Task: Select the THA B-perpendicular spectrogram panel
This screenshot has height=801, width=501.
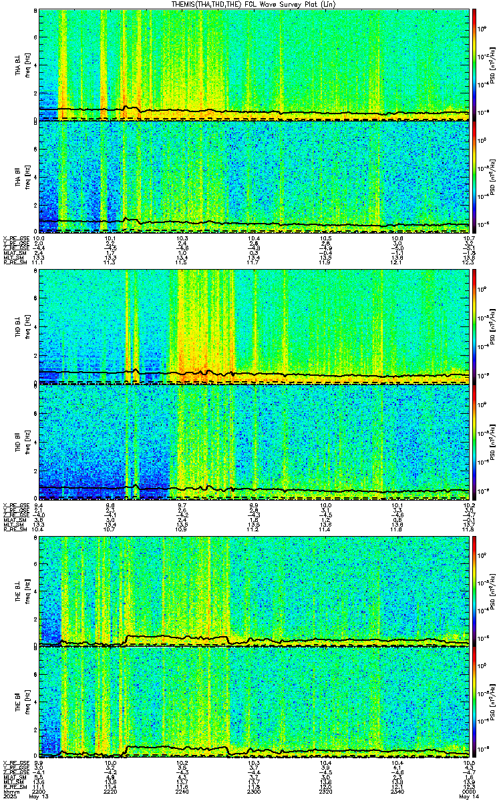Action: [x=255, y=65]
